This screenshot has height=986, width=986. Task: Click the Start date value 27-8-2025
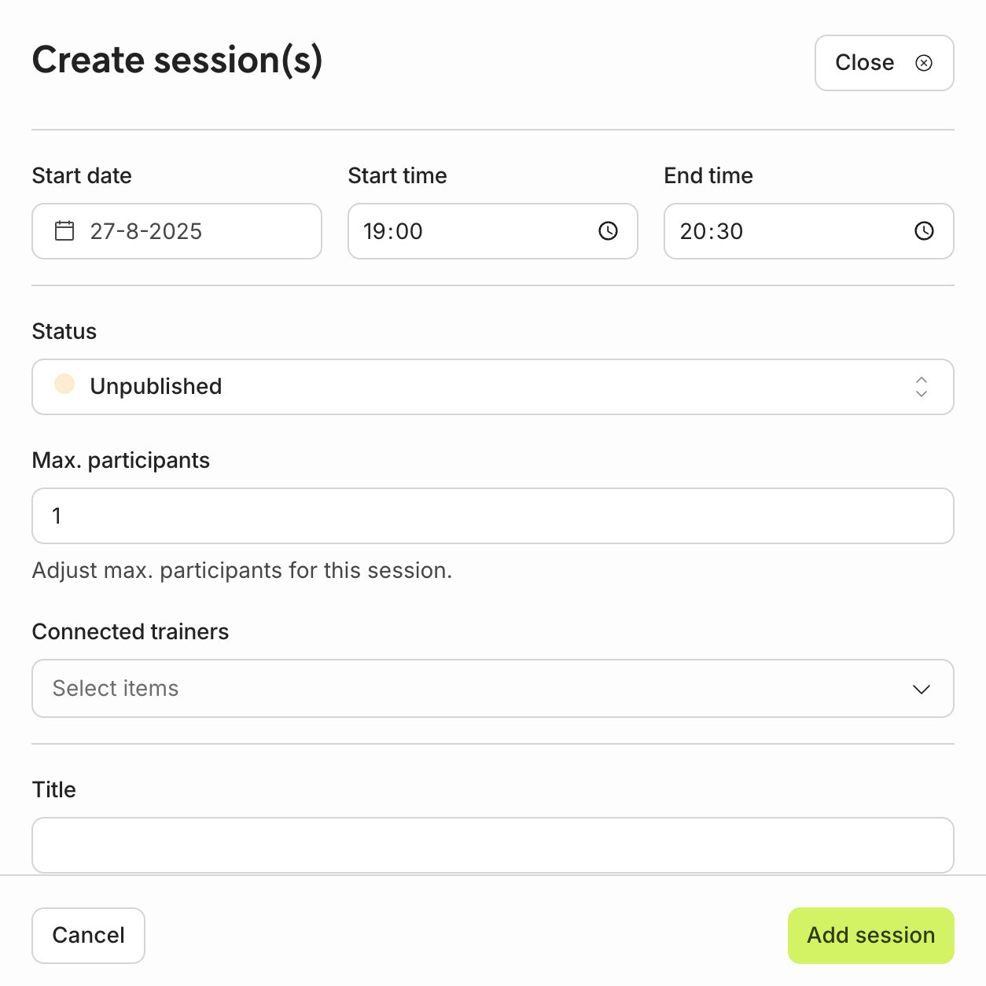pyautogui.click(x=146, y=231)
